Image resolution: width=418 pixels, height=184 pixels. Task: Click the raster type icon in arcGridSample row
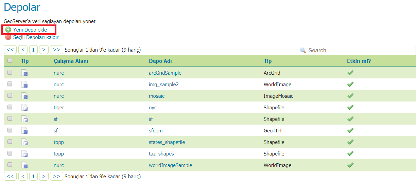click(24, 73)
